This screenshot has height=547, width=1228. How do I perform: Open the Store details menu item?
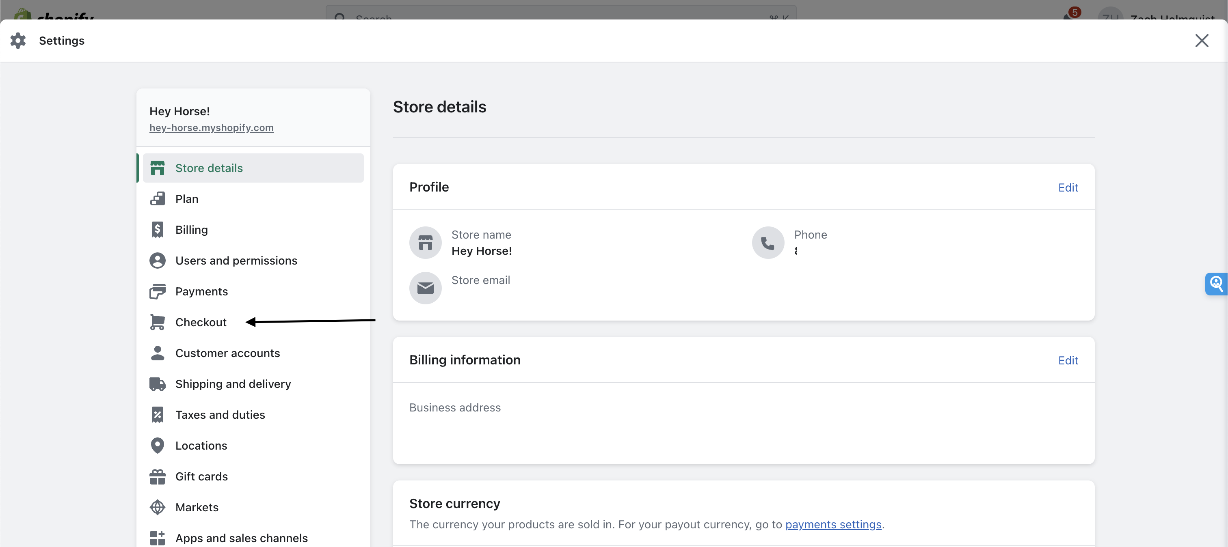pyautogui.click(x=253, y=168)
